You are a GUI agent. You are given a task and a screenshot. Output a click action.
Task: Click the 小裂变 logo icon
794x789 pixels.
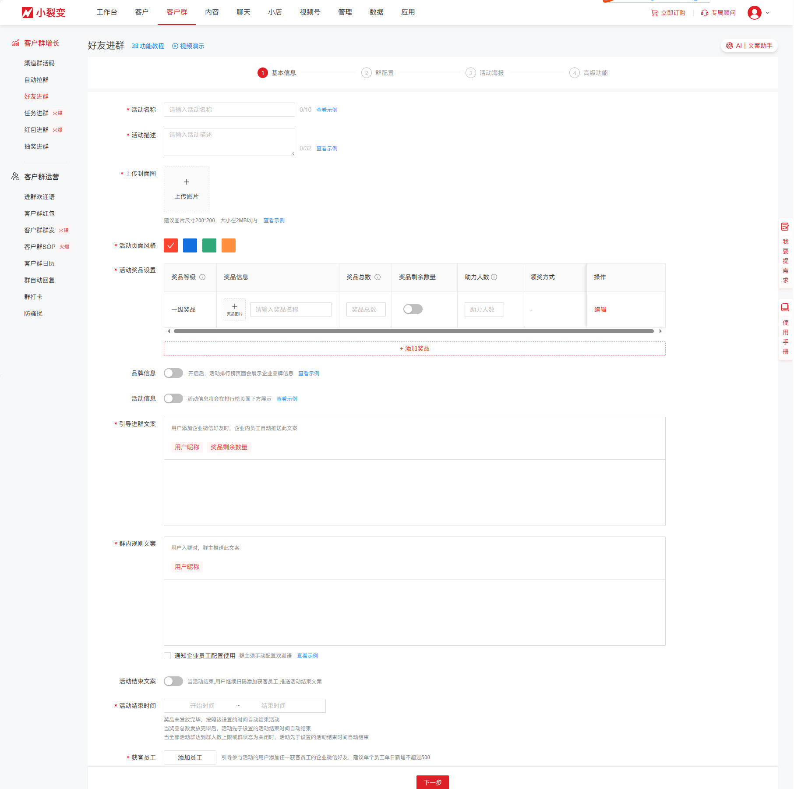28,13
